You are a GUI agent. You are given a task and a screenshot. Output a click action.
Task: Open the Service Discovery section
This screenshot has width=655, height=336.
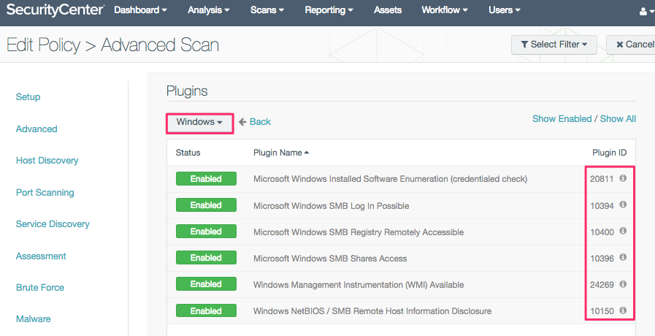tap(53, 224)
